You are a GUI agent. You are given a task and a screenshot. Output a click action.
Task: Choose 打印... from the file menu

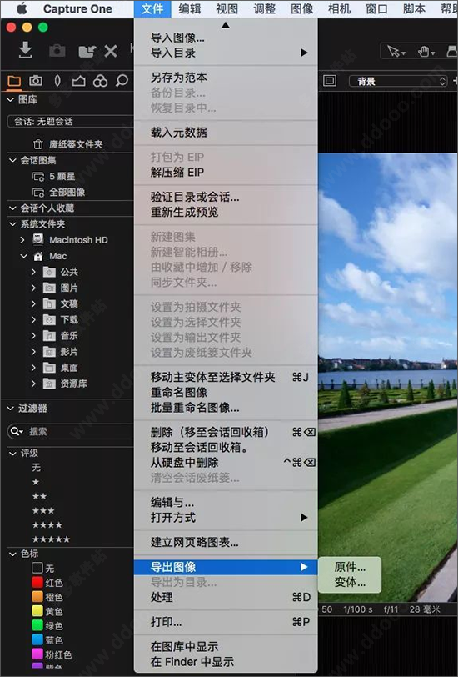pyautogui.click(x=226, y=622)
